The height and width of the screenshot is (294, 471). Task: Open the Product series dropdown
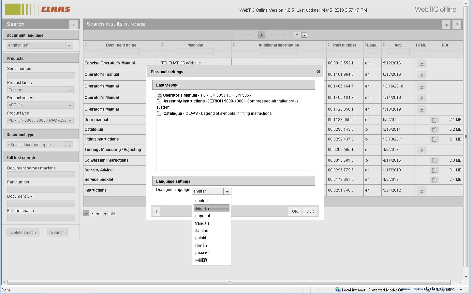pyautogui.click(x=70, y=105)
